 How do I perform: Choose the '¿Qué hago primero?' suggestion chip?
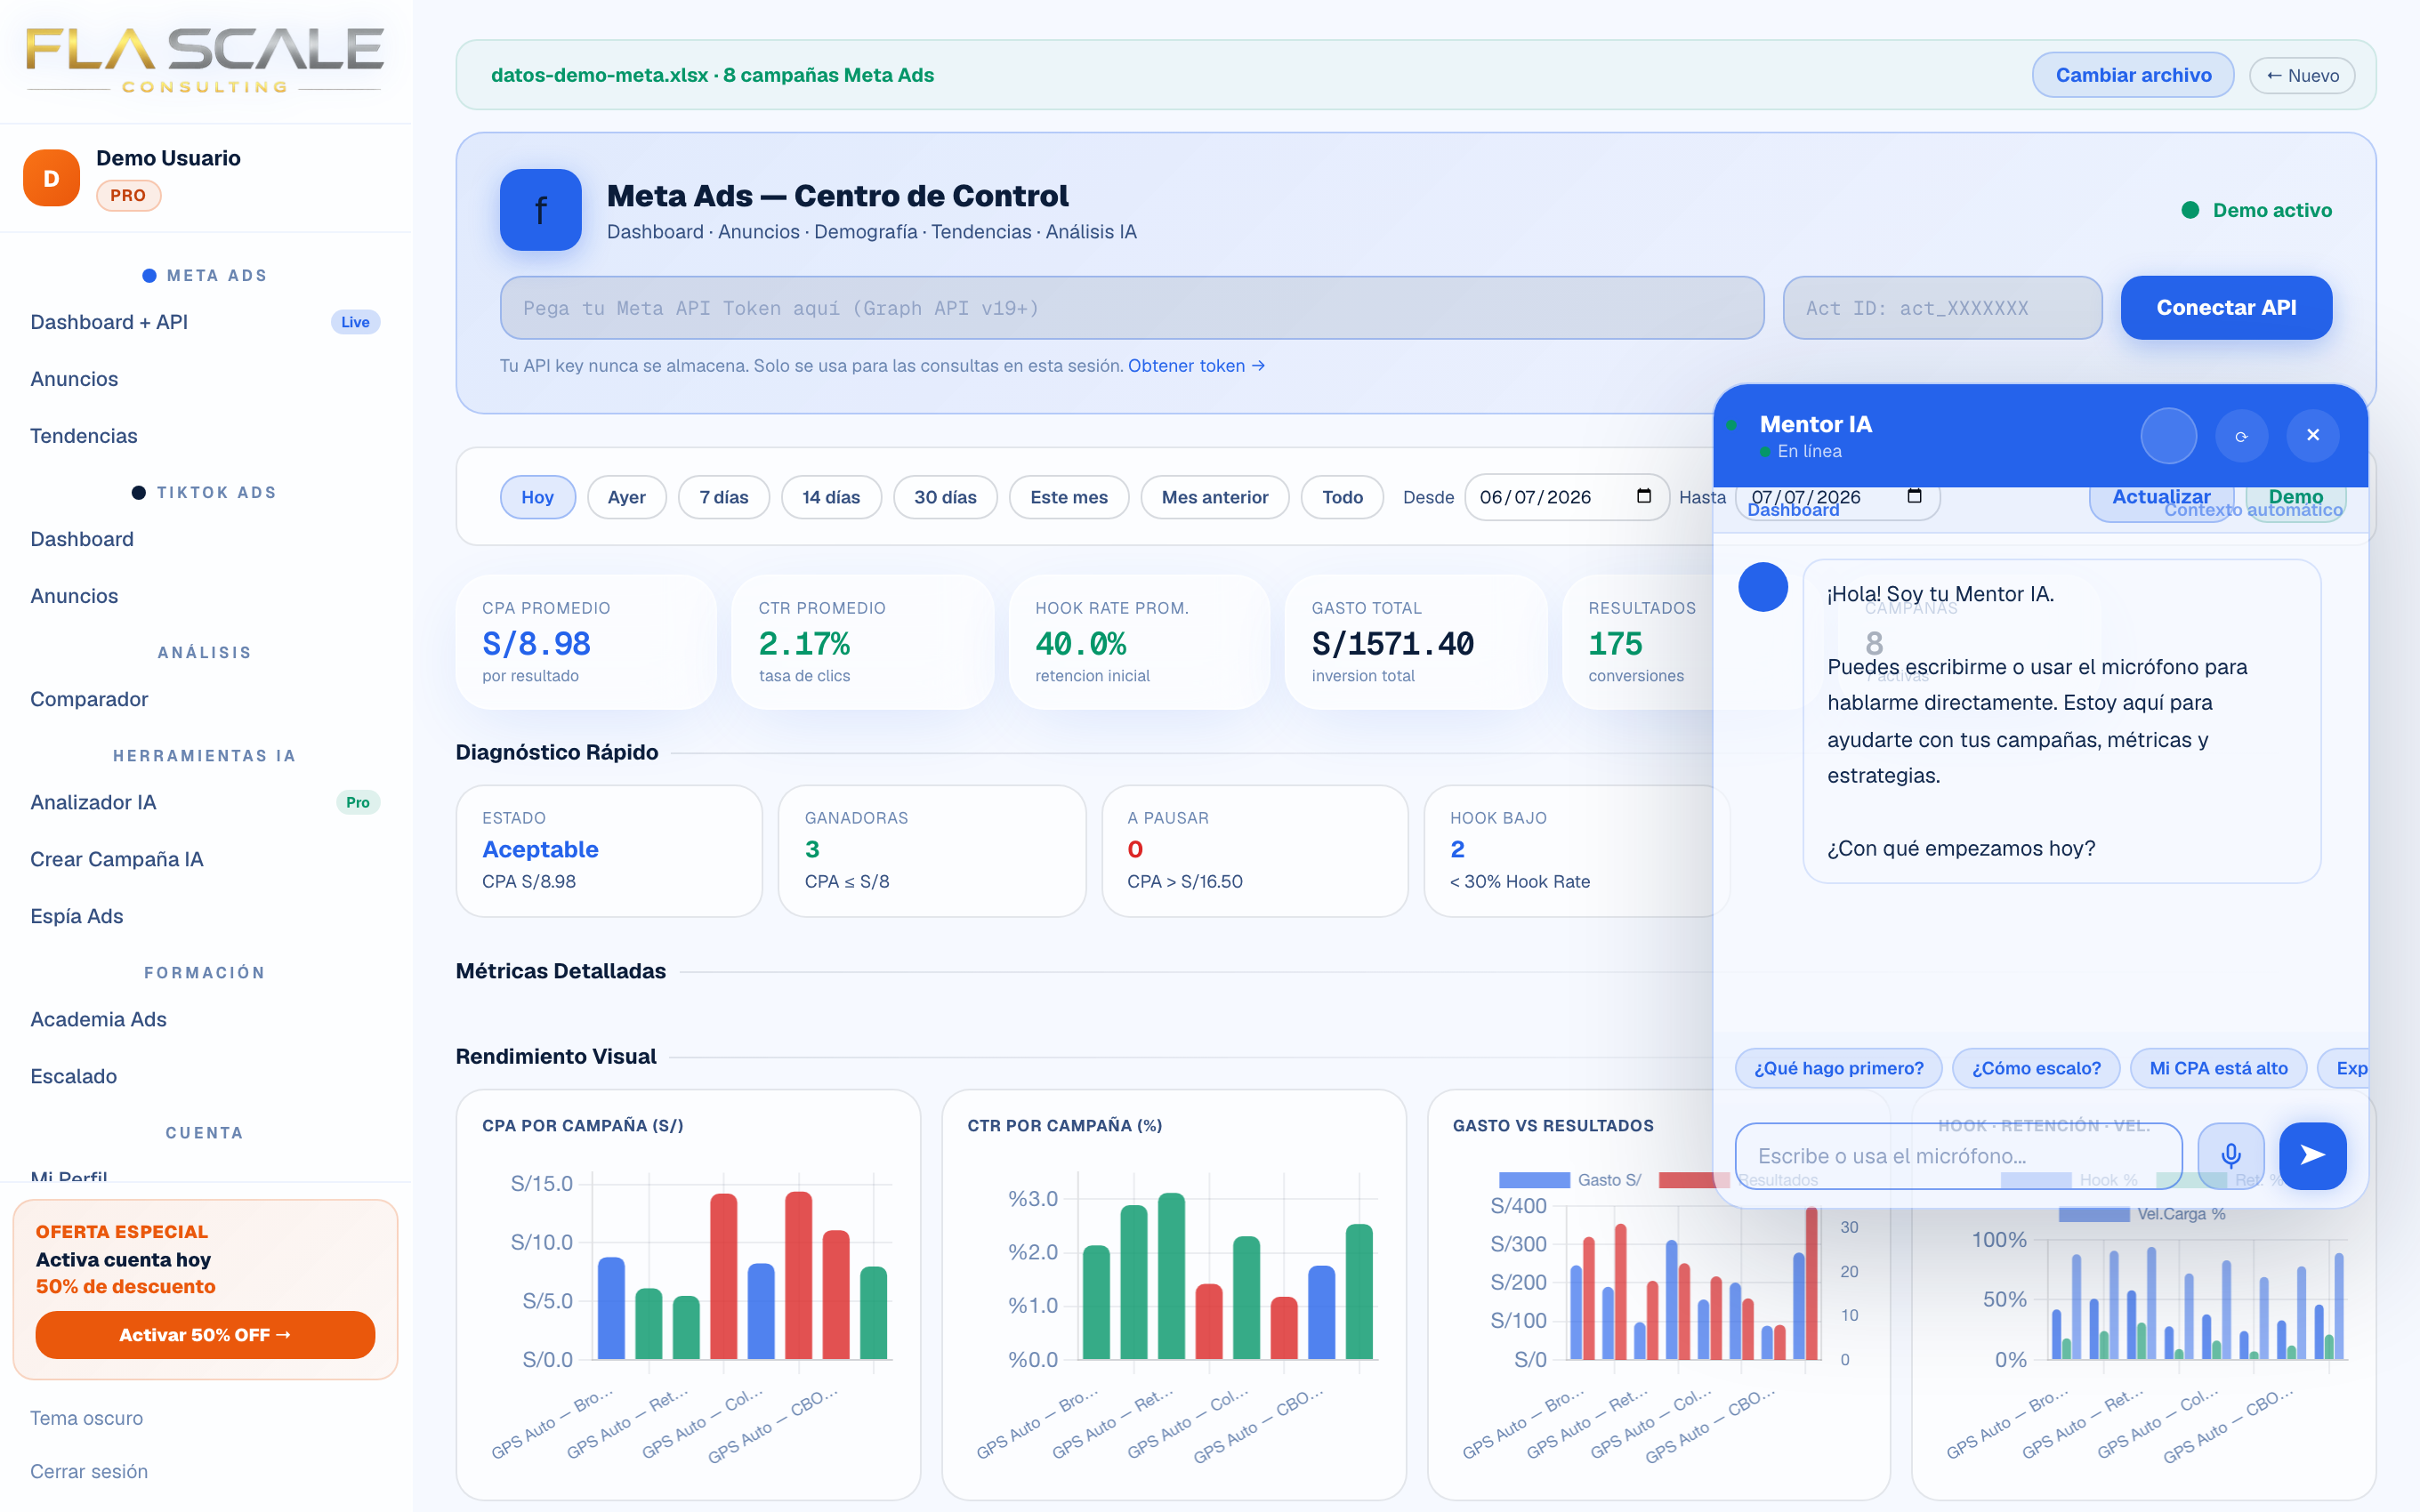coord(1838,1068)
